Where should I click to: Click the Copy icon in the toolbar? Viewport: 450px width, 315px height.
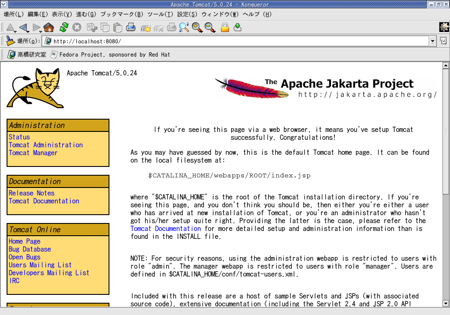click(105, 28)
